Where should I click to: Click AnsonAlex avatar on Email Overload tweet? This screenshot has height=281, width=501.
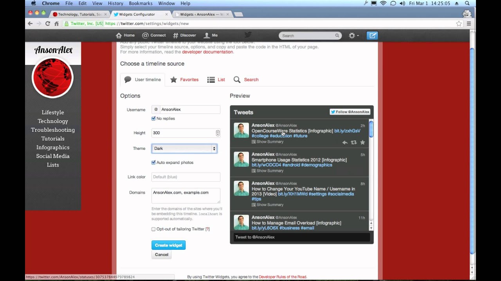(241, 222)
